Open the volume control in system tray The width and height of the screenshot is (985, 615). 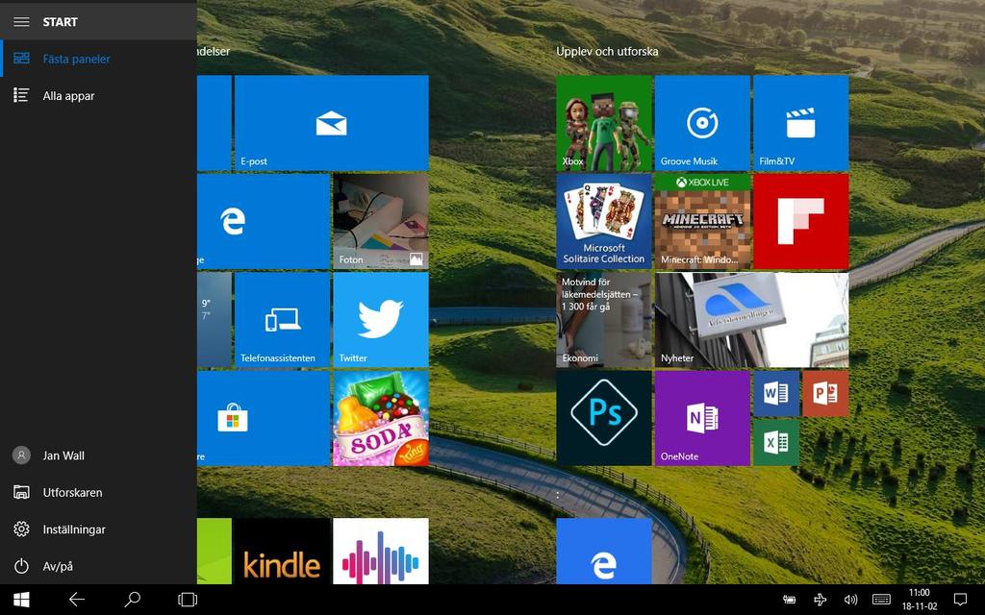pyautogui.click(x=850, y=600)
